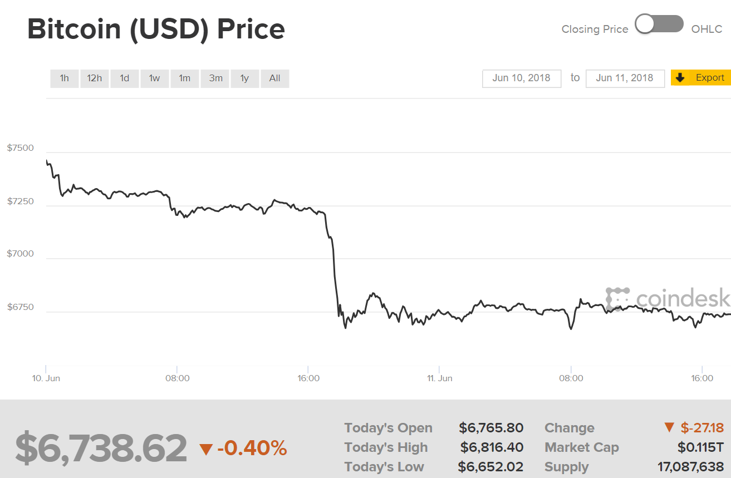The width and height of the screenshot is (731, 478).
Task: Click the OHLC label
Action: [707, 29]
